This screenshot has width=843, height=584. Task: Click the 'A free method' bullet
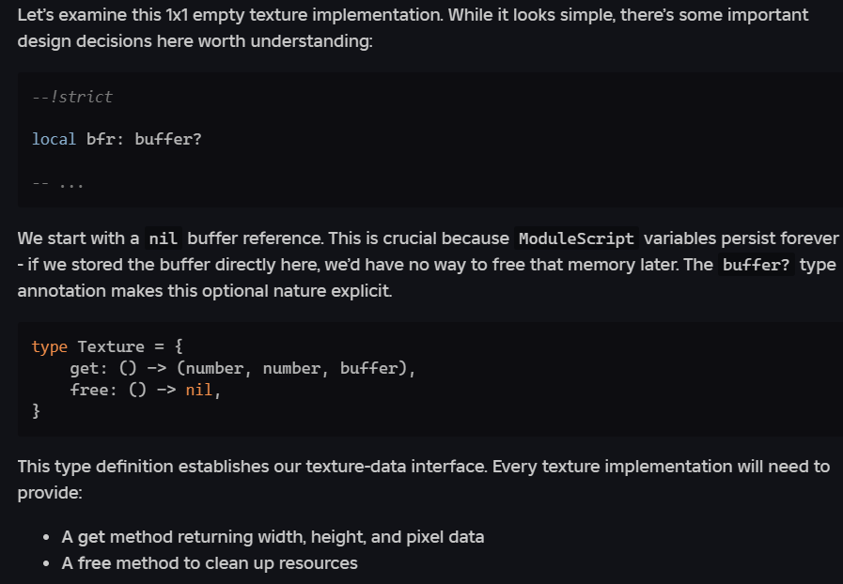tap(210, 563)
